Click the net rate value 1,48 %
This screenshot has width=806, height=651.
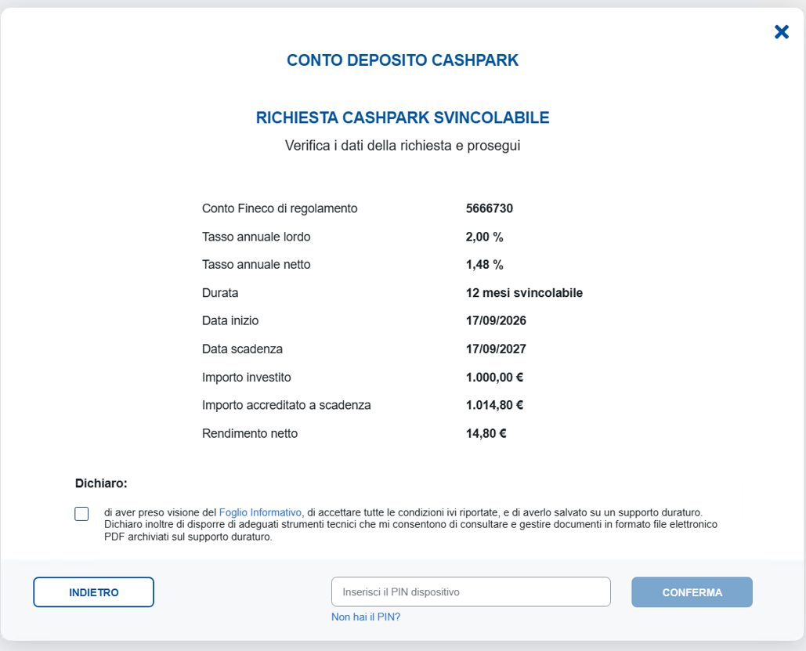point(484,264)
